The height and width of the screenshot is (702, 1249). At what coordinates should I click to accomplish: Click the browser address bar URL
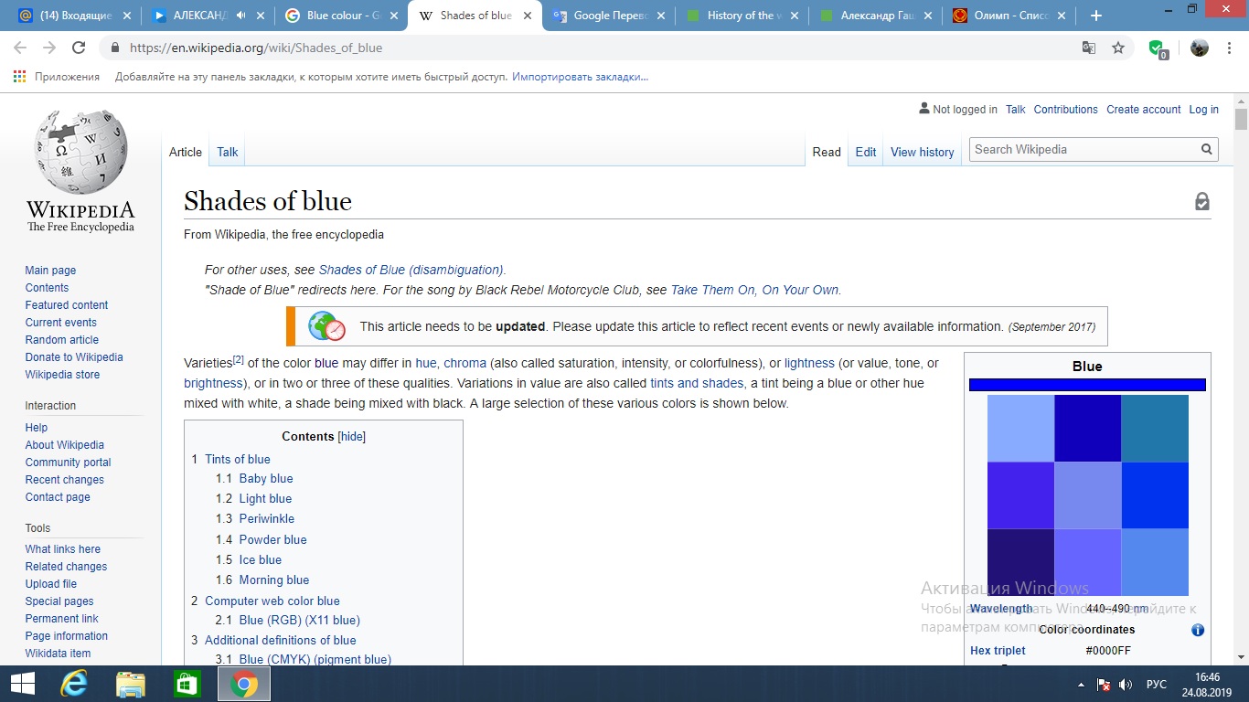click(x=256, y=48)
